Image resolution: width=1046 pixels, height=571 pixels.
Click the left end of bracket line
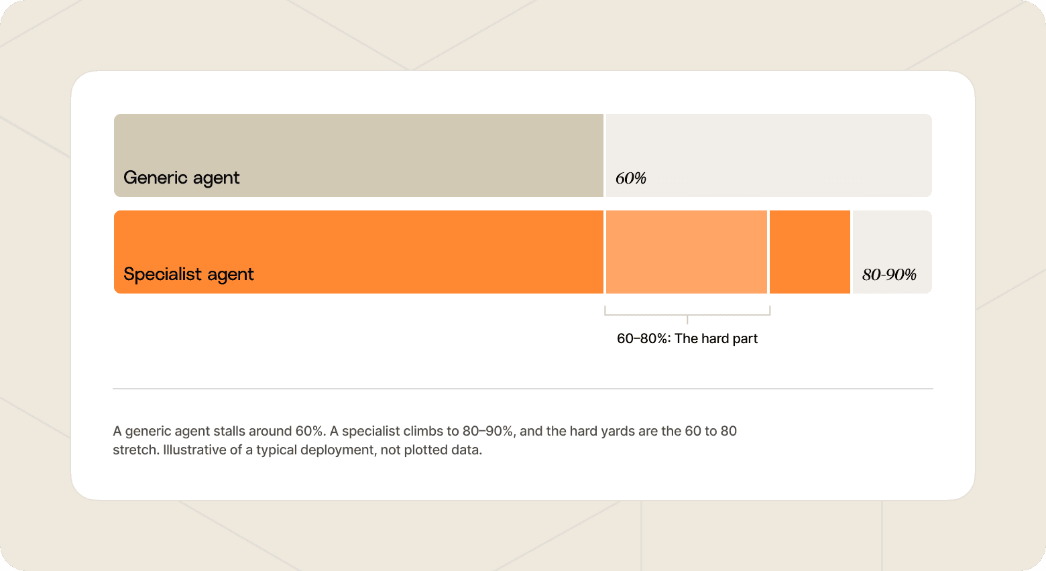coord(605,310)
